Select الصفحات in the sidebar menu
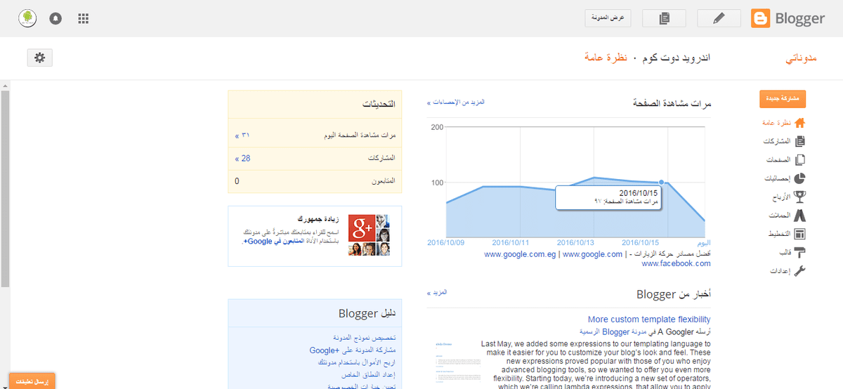Viewport: 843px width, 389px height. click(779, 160)
